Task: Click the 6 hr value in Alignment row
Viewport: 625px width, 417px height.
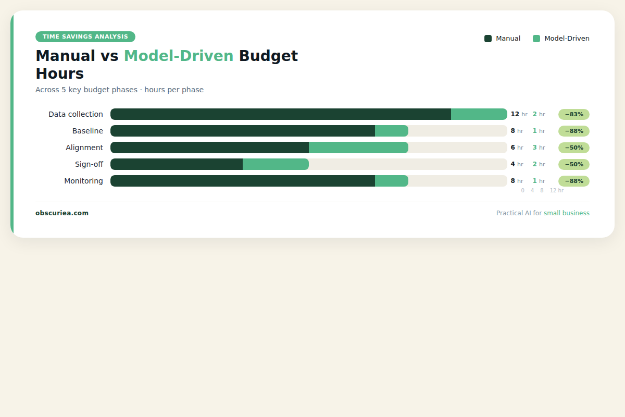Action: [x=517, y=148]
